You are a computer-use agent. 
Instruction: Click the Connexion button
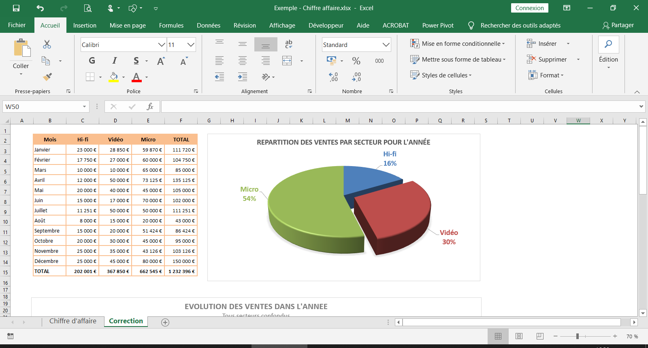(529, 8)
